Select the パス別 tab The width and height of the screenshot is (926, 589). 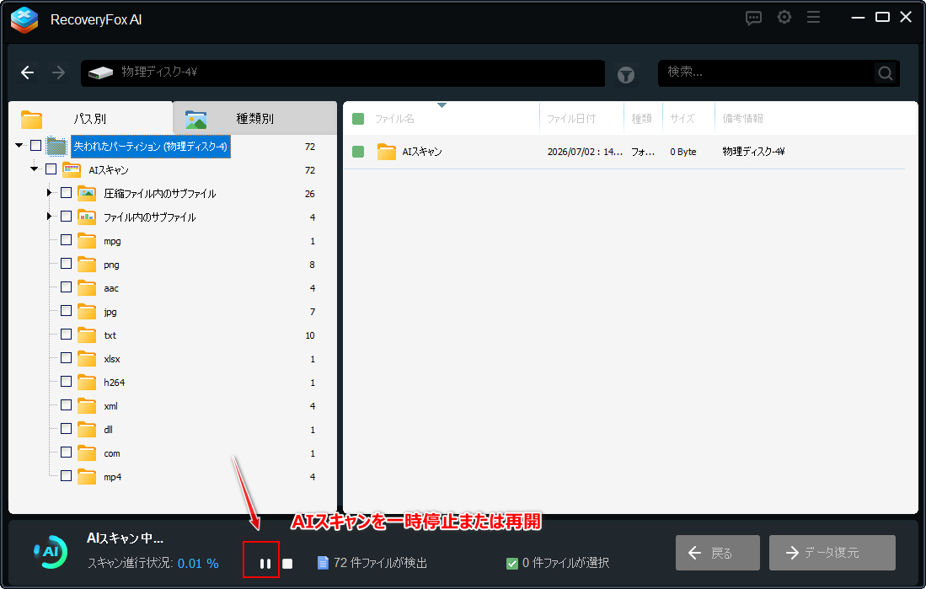click(90, 118)
